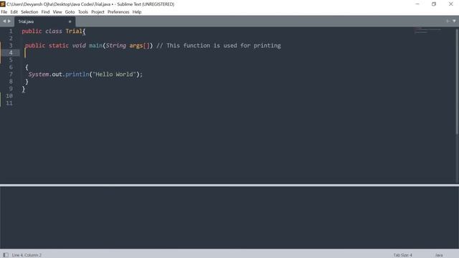This screenshot has height=258, width=459.
Task: Toggle side bar icon in status bar
Action: click(6, 255)
